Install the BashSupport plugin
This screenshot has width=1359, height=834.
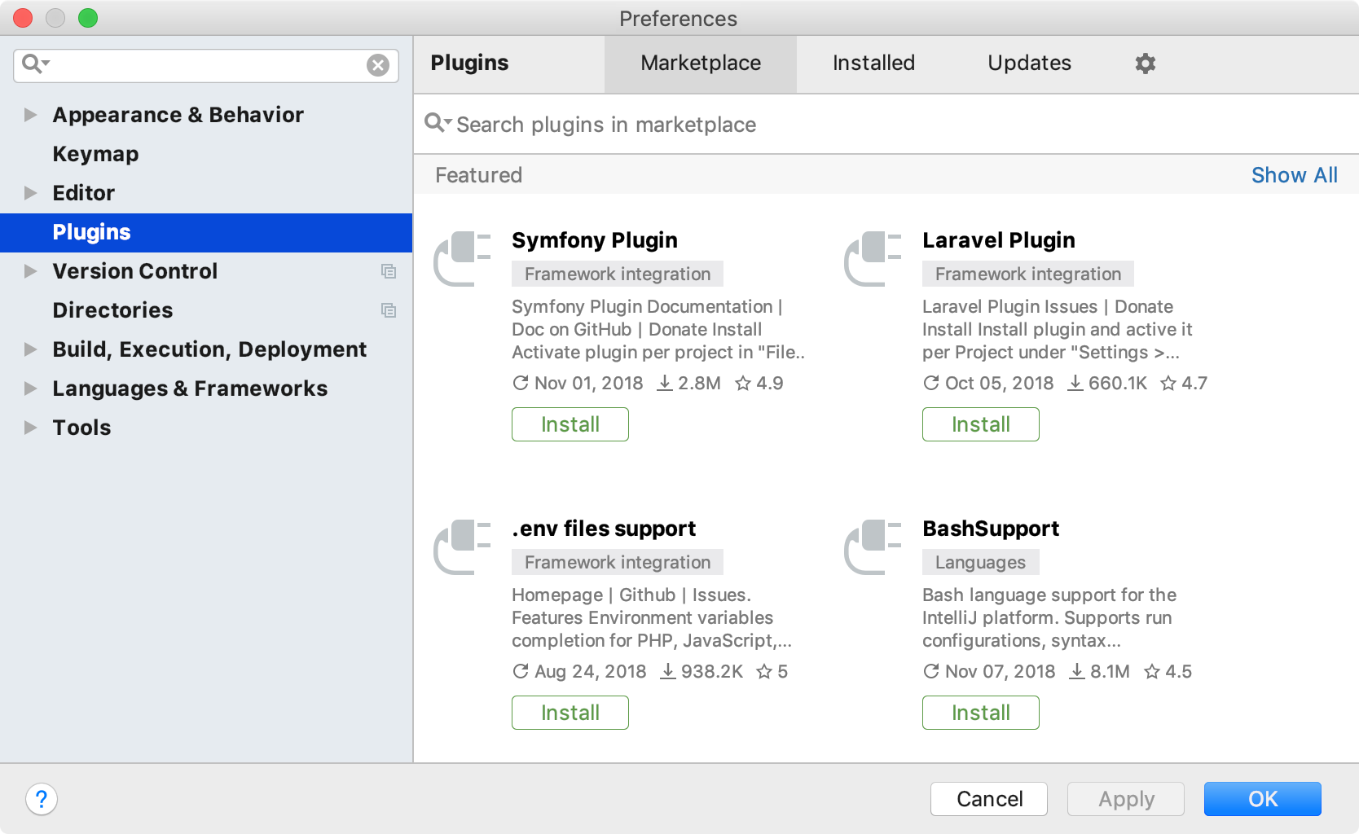pos(981,713)
